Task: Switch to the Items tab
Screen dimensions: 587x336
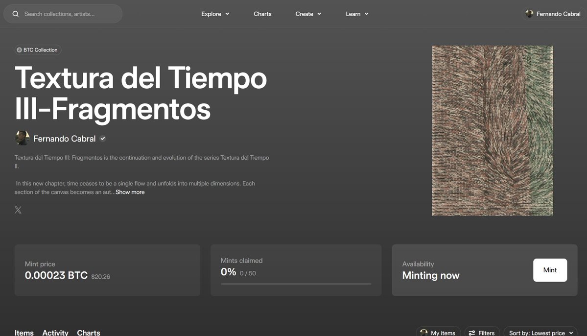Action: [x=24, y=333]
